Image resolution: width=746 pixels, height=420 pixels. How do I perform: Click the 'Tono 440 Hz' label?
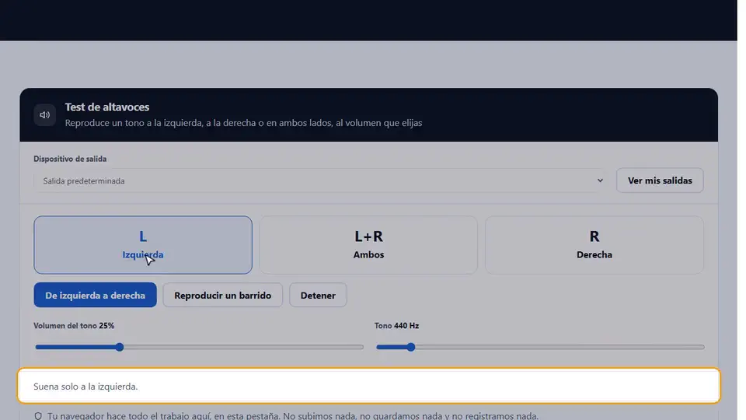(396, 326)
